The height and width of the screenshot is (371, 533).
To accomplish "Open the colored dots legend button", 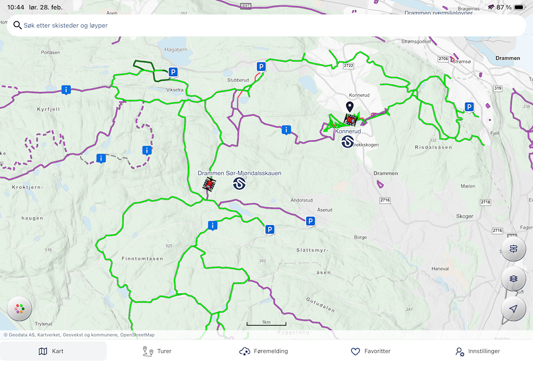I will point(20,308).
